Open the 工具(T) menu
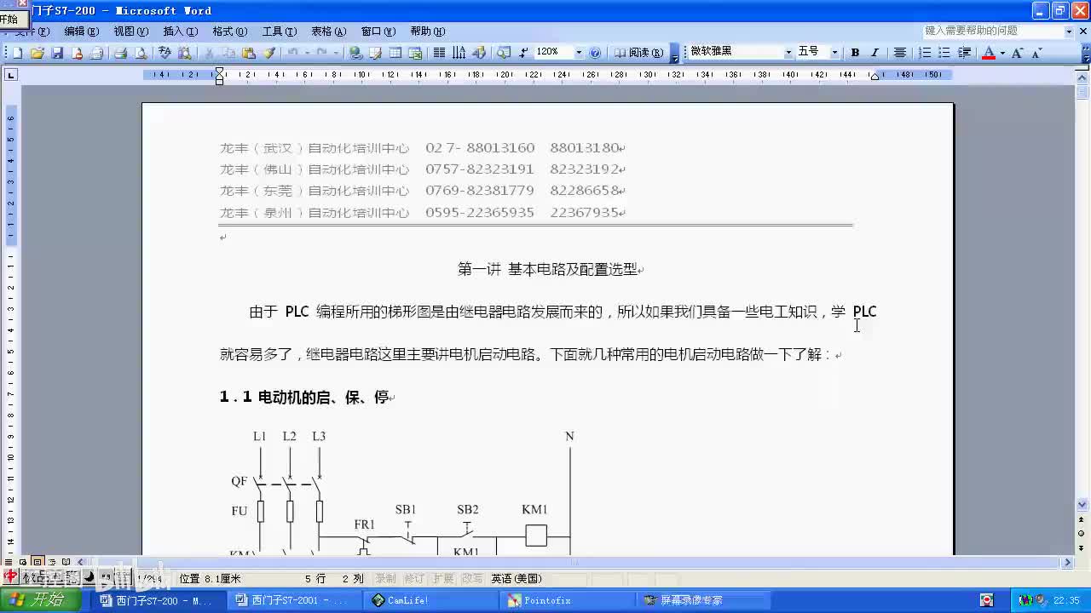The height and width of the screenshot is (613, 1091). pyautogui.click(x=279, y=32)
